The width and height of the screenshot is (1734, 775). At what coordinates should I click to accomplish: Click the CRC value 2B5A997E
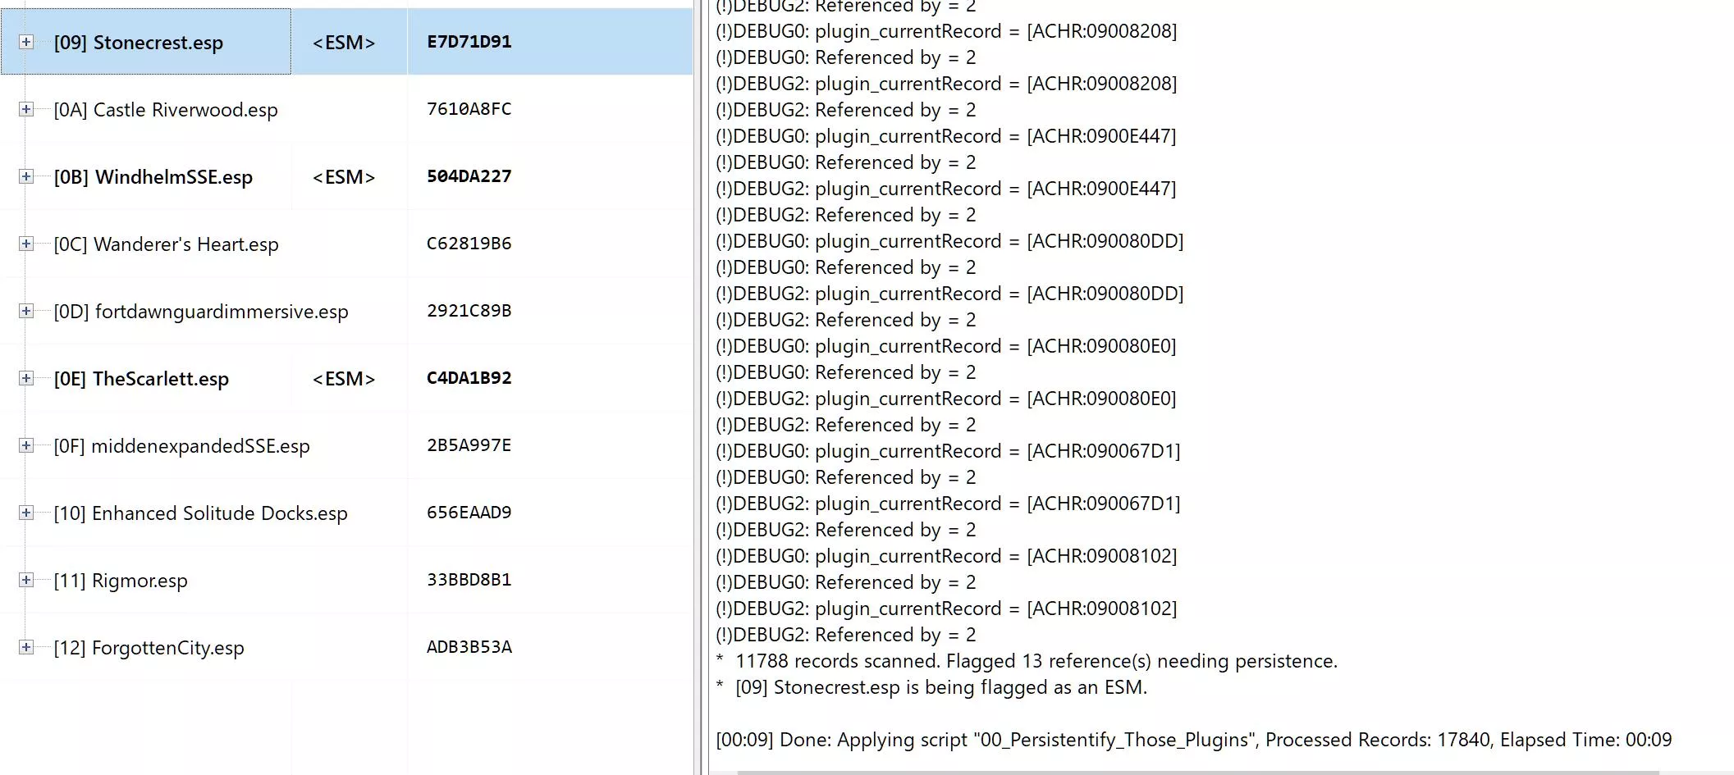point(469,445)
